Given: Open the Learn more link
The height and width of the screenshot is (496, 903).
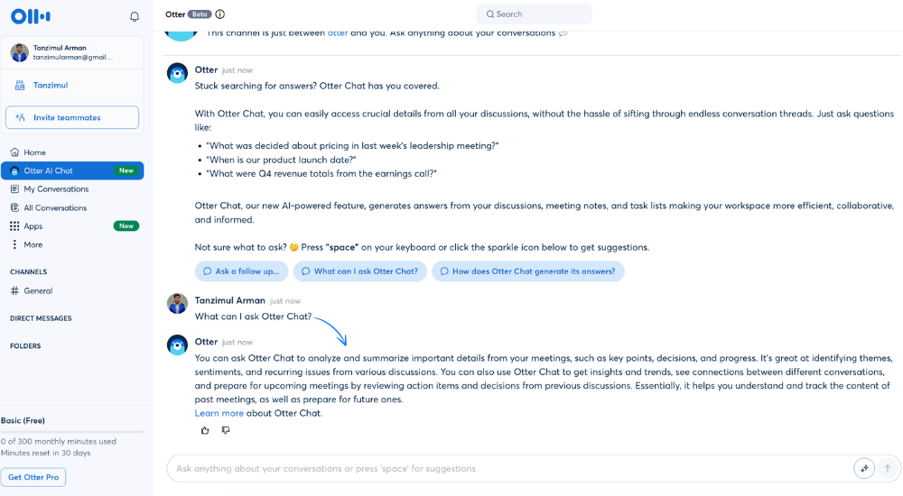Looking at the screenshot, I should point(219,413).
